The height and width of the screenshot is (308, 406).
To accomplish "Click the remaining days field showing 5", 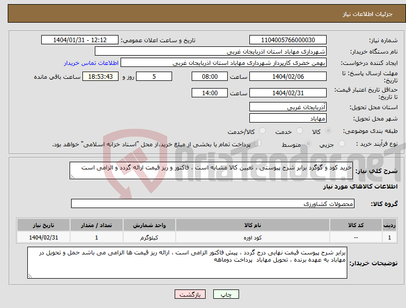I will [x=154, y=76].
